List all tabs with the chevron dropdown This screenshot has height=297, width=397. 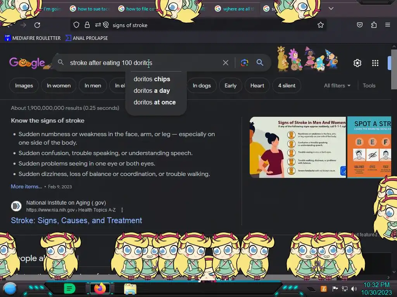coord(331,9)
